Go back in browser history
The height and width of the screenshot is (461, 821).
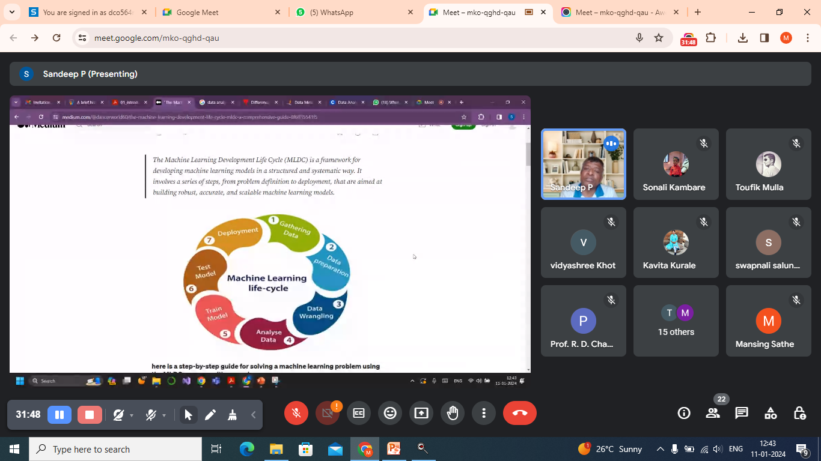coord(13,38)
